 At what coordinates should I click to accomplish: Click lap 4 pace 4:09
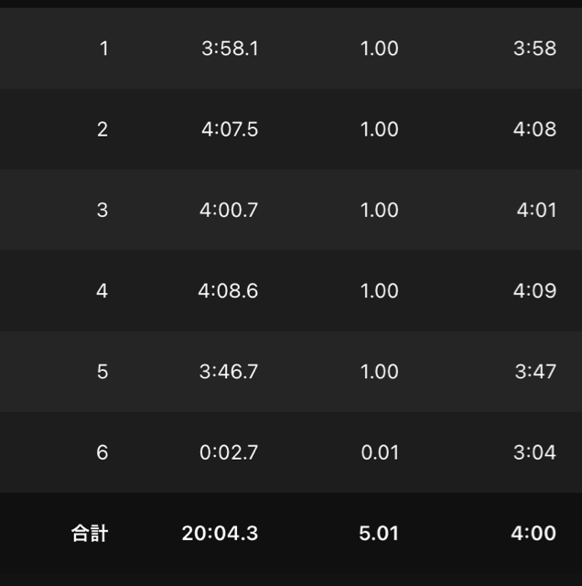[x=534, y=290]
